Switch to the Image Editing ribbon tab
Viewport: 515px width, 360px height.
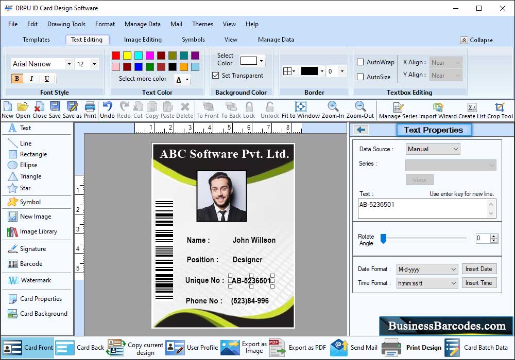(143, 40)
